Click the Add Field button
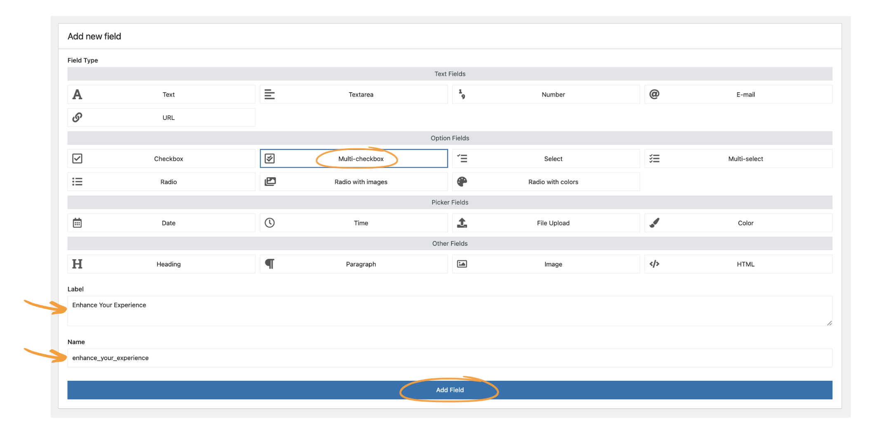877x445 pixels. (x=449, y=390)
